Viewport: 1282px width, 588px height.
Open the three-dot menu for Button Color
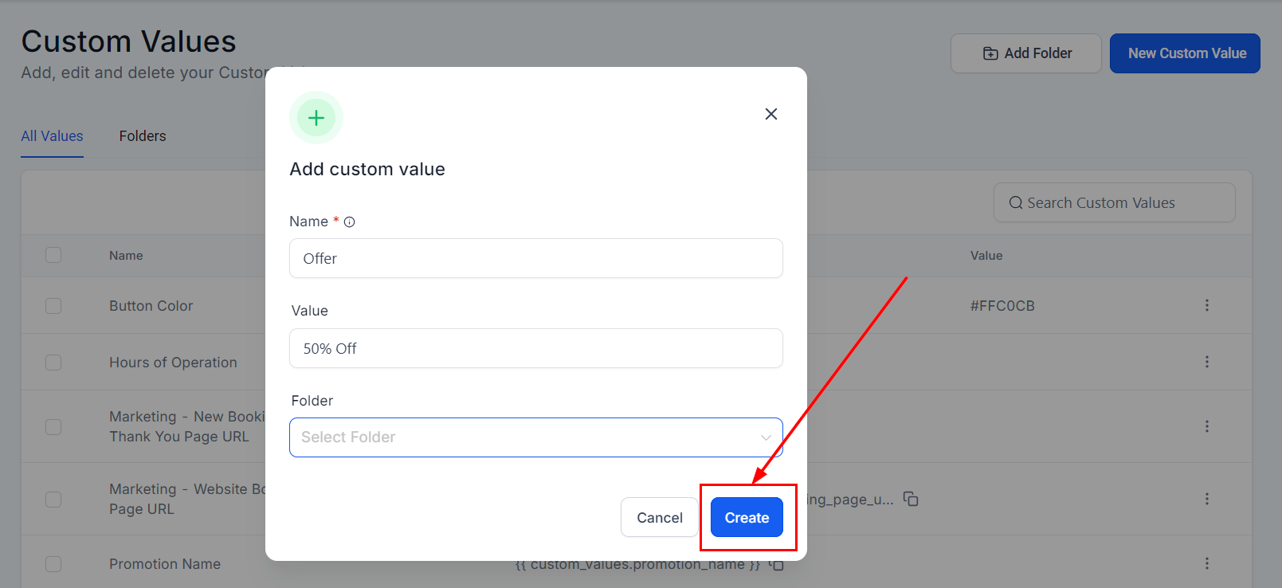coord(1206,305)
